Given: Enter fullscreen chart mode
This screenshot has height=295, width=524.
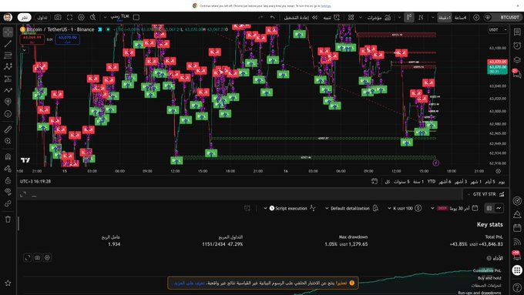Looking at the screenshot, I should tap(69, 17).
